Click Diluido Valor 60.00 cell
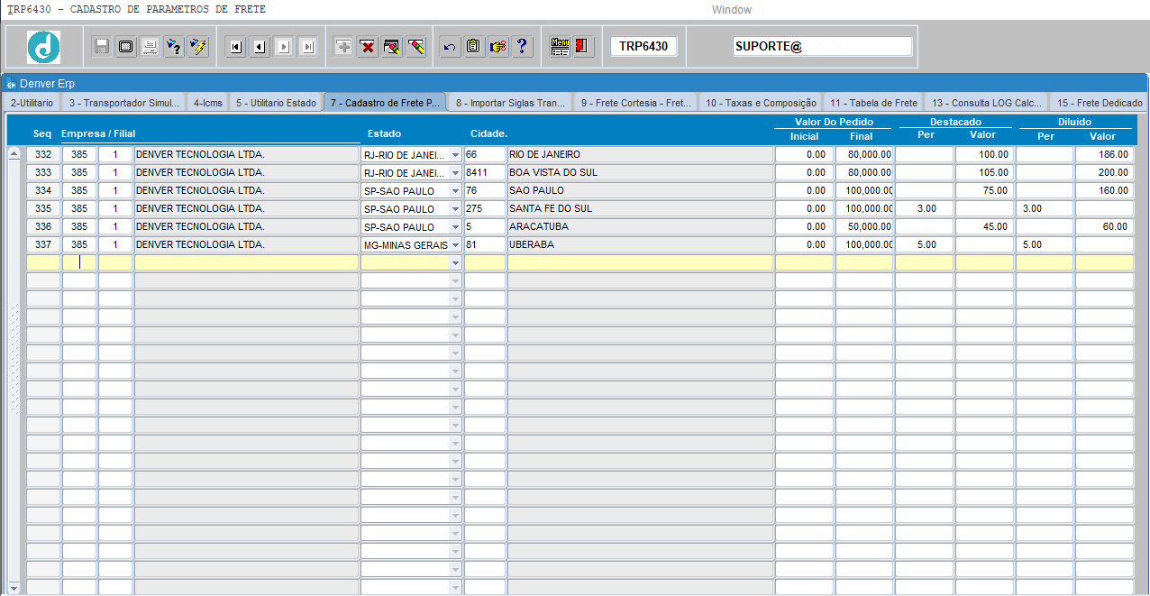 pos(1104,226)
